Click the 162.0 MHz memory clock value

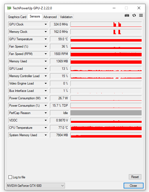59,32
